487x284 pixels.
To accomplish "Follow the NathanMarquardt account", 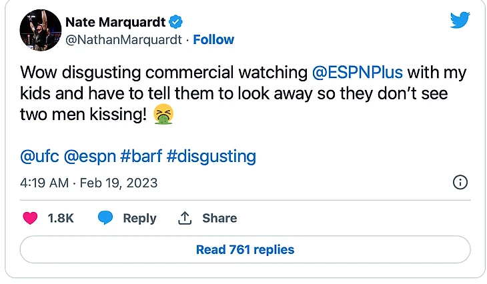I will (x=213, y=39).
